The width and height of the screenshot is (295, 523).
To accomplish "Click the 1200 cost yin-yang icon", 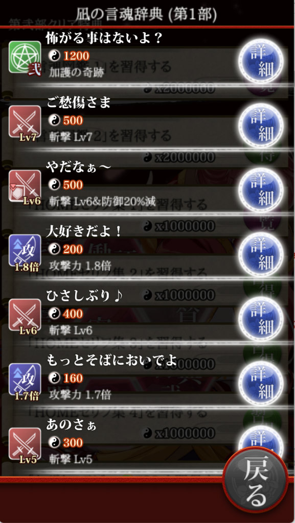I will 53,55.
